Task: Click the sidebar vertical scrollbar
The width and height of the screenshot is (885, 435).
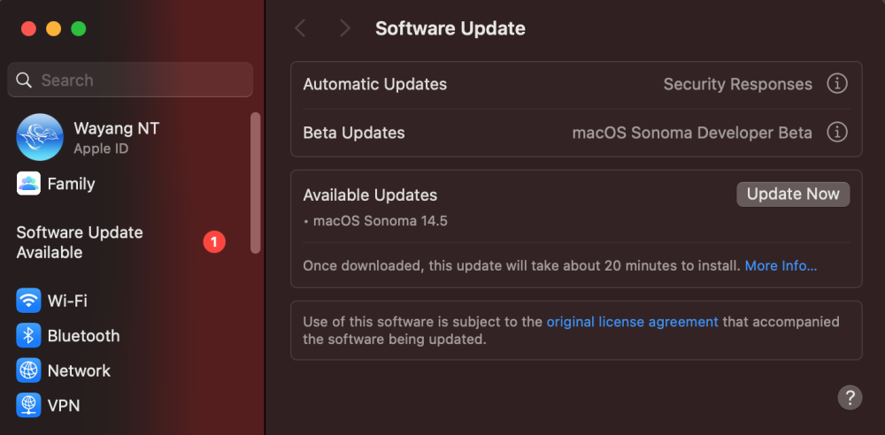Action: click(x=256, y=182)
